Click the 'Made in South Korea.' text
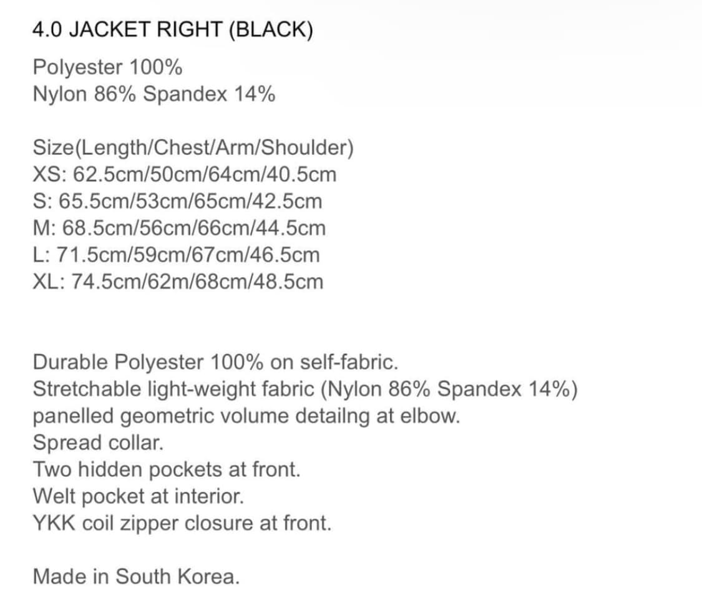Screen dimensions: 702x598 tap(136, 576)
